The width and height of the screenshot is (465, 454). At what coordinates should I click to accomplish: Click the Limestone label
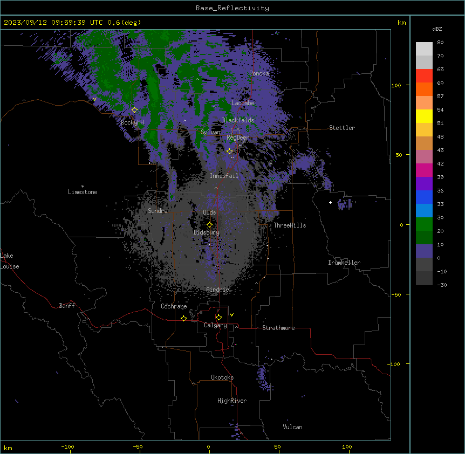83,192
